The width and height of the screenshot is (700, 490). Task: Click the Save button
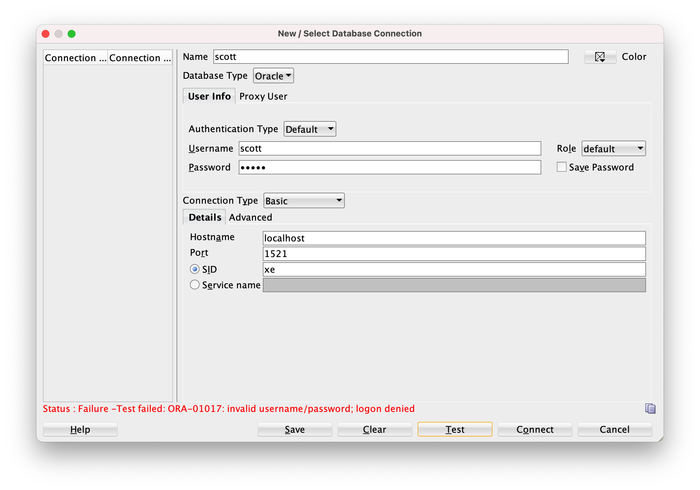(x=295, y=429)
